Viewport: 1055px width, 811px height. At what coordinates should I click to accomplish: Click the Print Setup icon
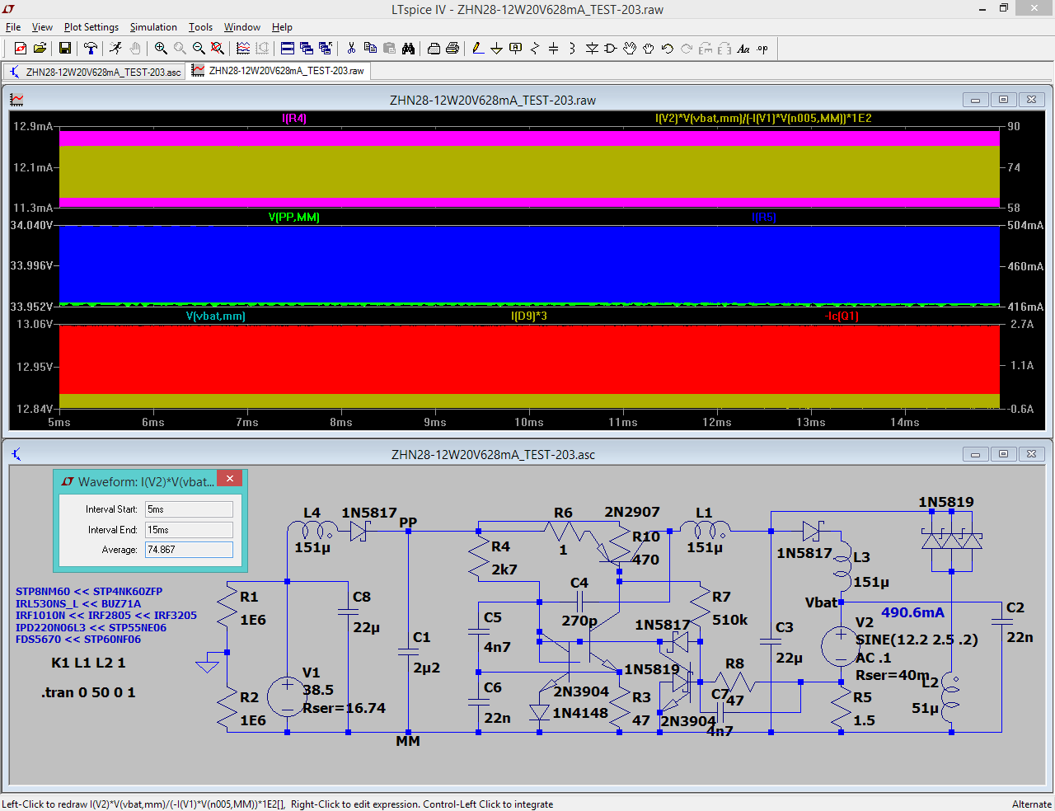(434, 49)
